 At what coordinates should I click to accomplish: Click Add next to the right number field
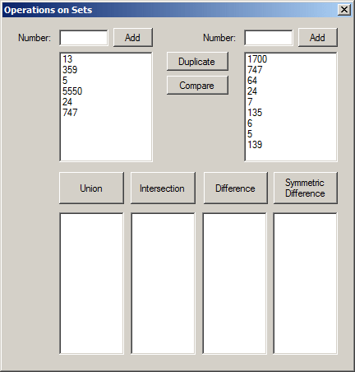point(318,37)
